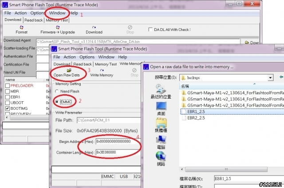Click the Container Length (Hex) input field

coord(118,152)
